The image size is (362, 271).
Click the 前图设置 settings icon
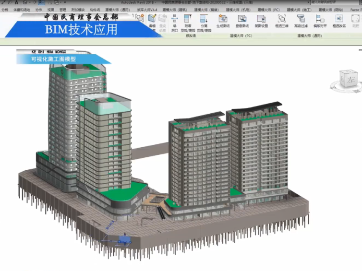[x=262, y=20]
